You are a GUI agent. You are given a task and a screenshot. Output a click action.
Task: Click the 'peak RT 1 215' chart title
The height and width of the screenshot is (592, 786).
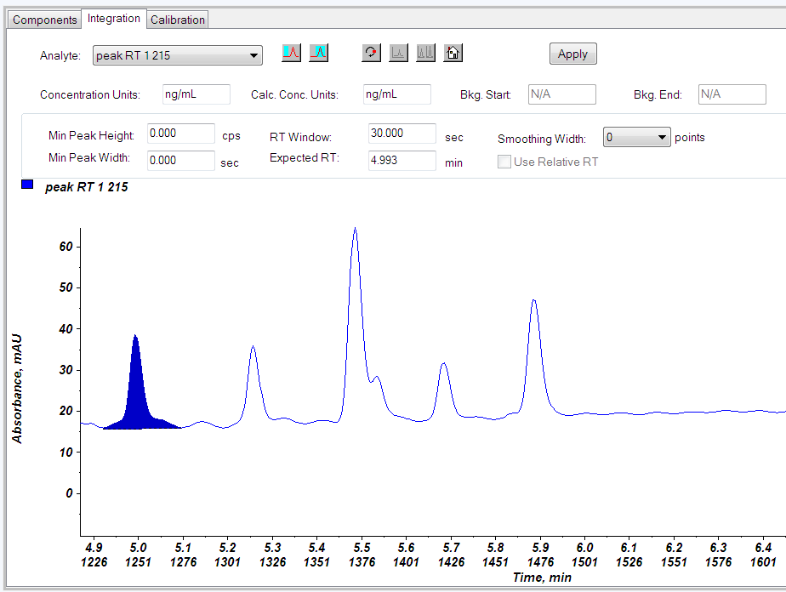click(x=86, y=187)
